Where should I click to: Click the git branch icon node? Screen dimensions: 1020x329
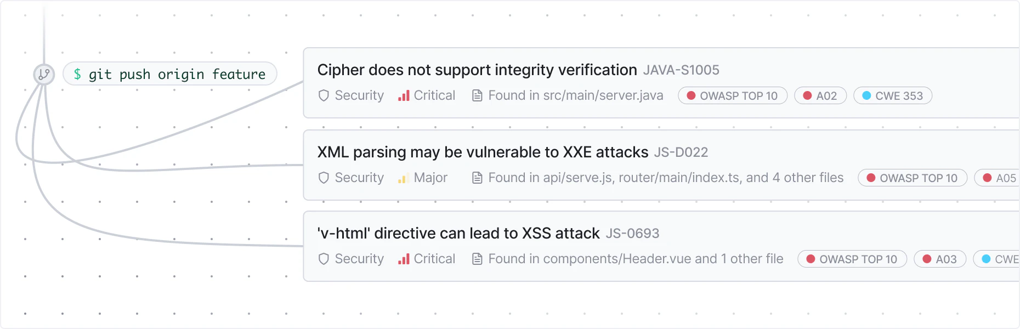(x=44, y=74)
